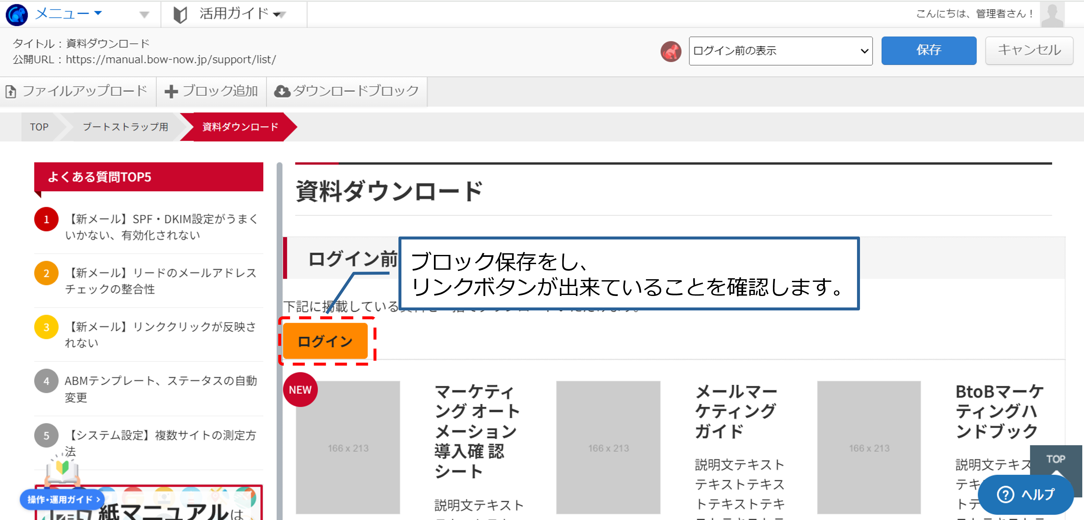Click the TOP scroll-to-top button
The image size is (1084, 520).
click(1055, 460)
